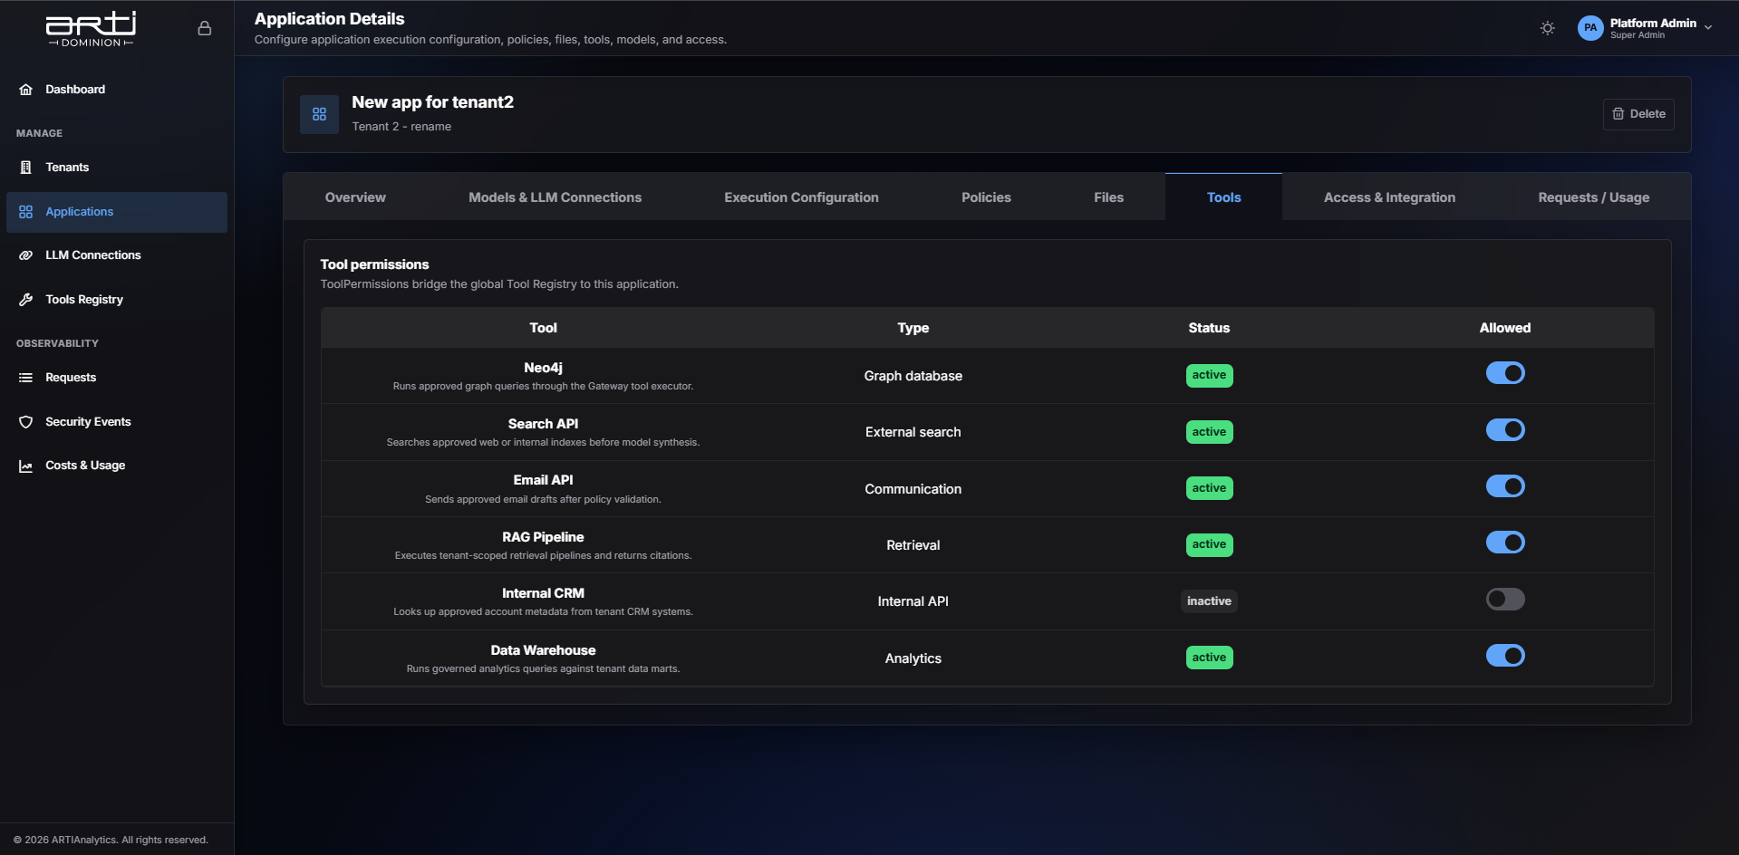1739x855 pixels.
Task: Click the Analytics type cell
Action: pyautogui.click(x=913, y=658)
